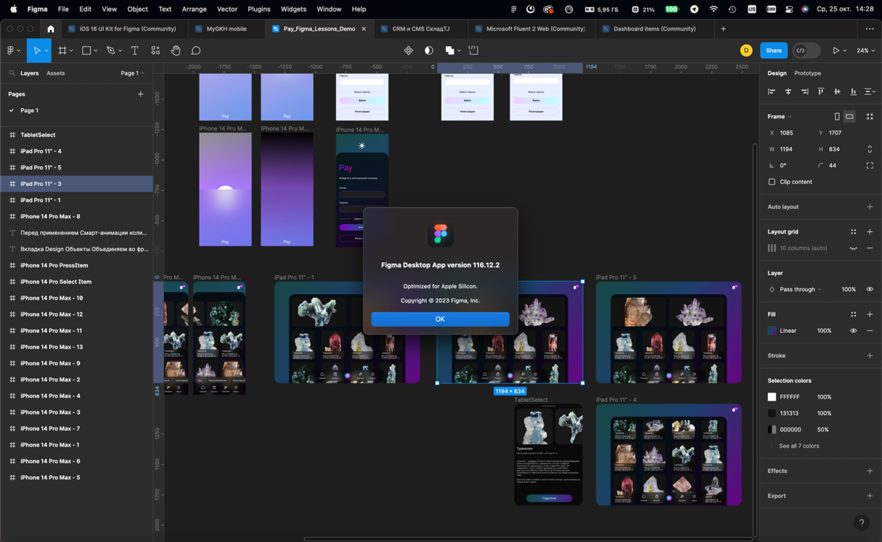Open Layout grid styles icon
The width and height of the screenshot is (882, 542).
pyautogui.click(x=853, y=232)
